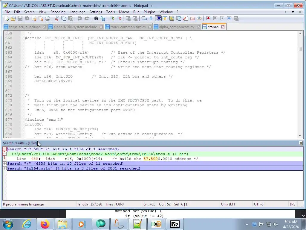Open Document List panel

[179, 18]
